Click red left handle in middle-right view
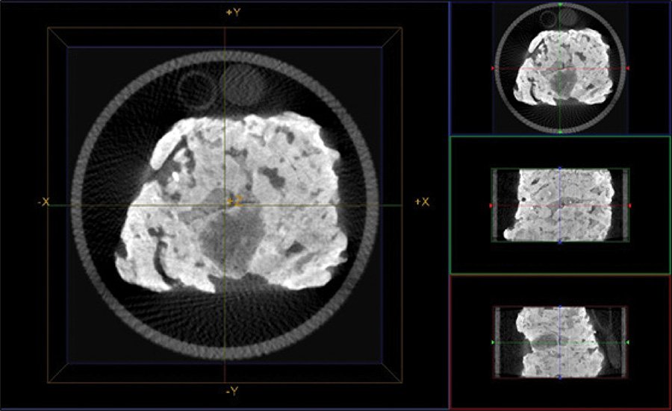The width and height of the screenshot is (672, 411). [491, 205]
